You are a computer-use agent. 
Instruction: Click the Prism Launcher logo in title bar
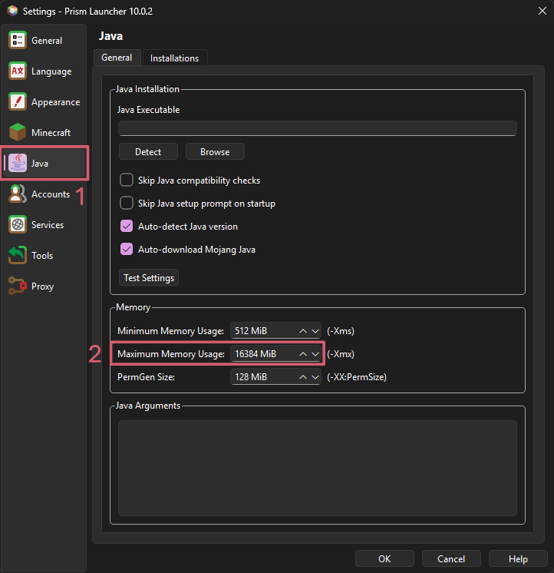(12, 11)
